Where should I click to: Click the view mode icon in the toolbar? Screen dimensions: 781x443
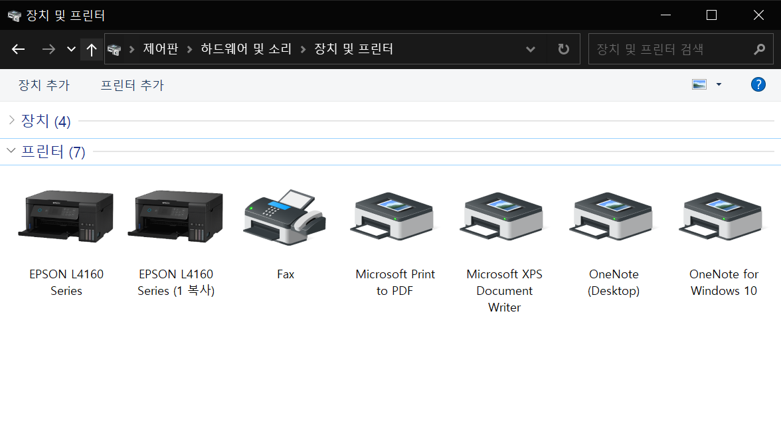click(x=699, y=84)
